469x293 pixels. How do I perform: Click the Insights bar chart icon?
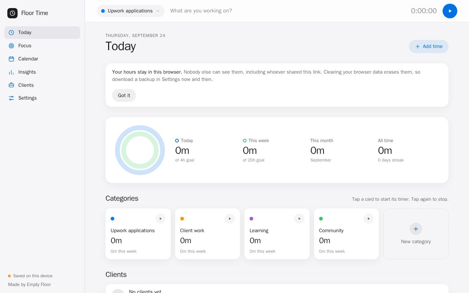click(x=11, y=72)
